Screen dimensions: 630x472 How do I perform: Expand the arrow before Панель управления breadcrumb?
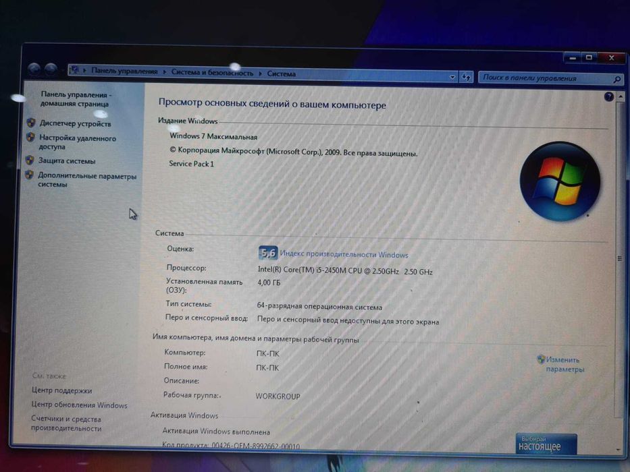[x=85, y=70]
